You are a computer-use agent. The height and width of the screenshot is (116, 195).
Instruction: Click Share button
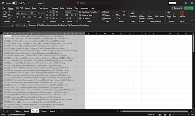point(189,8)
